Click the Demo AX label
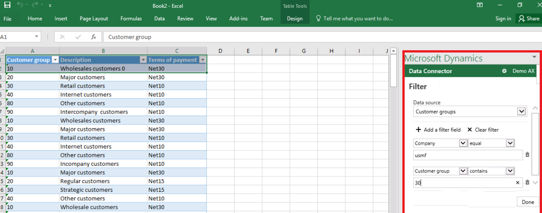542x213 pixels. 523,71
